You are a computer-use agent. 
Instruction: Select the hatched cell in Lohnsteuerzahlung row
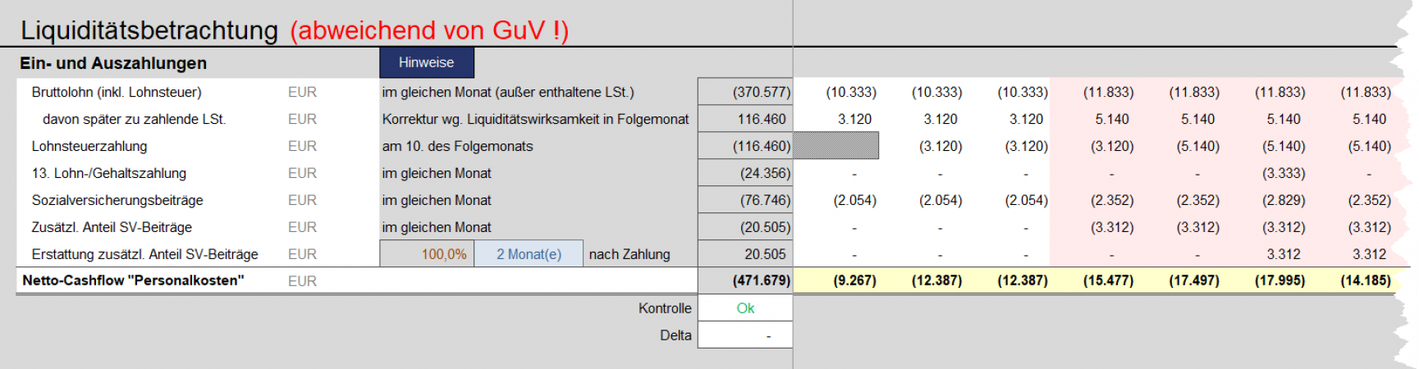click(835, 146)
